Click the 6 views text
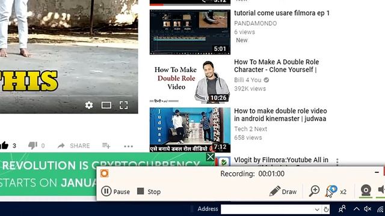 point(245,32)
